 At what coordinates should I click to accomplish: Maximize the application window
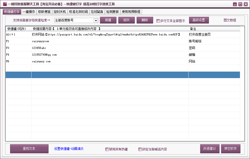click(x=240, y=4)
